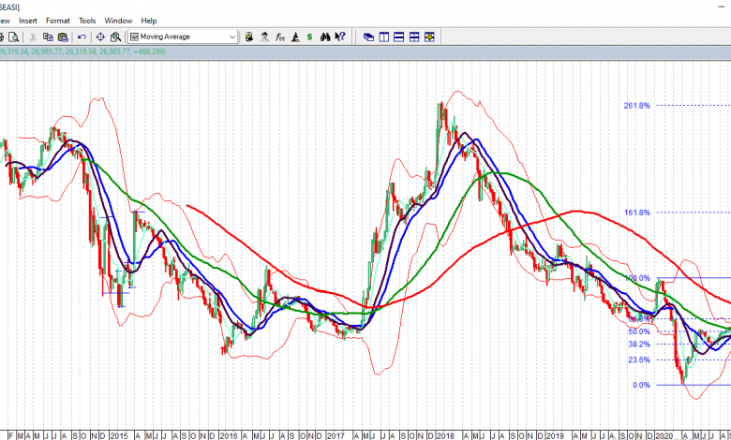The image size is (731, 440).
Task: Open the Insert menu
Action: (x=28, y=20)
